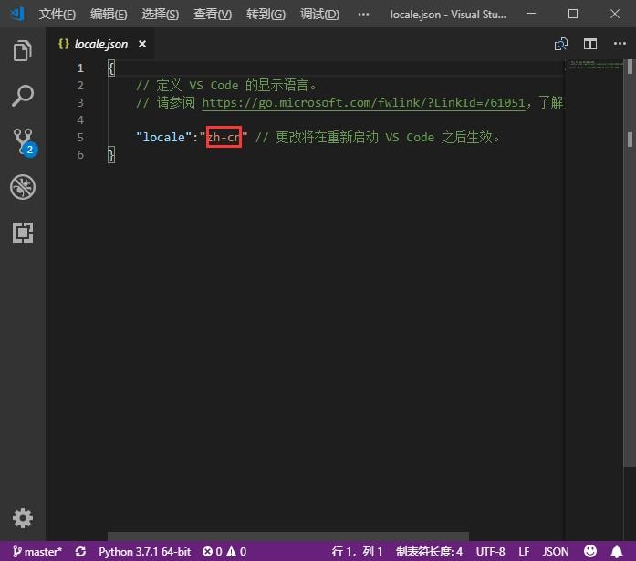Open the 转到(G) menu
This screenshot has width=636, height=561.
[266, 15]
